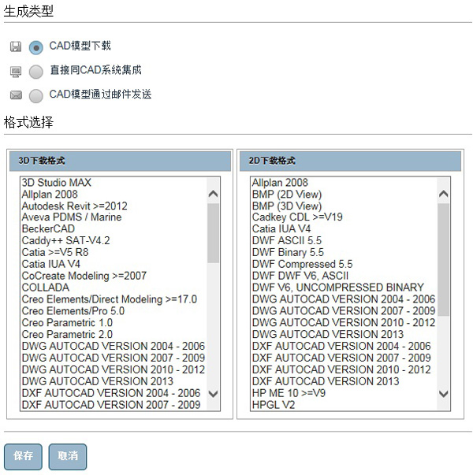Image resolution: width=473 pixels, height=475 pixels.
Task: Select the 直接同CAD系统集成 radio button
Action: pos(36,72)
